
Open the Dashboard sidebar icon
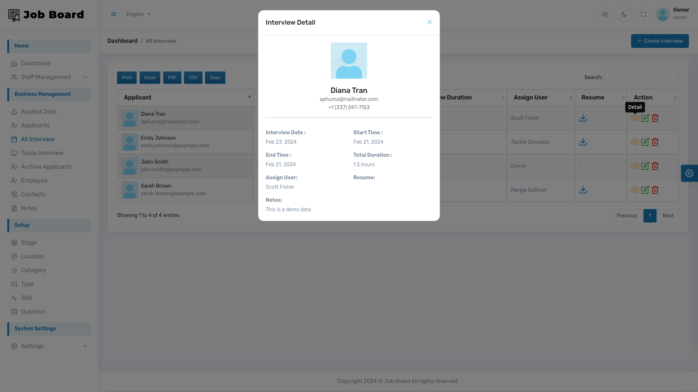[x=15, y=64]
